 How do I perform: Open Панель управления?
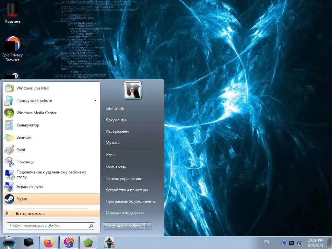[x=123, y=179]
